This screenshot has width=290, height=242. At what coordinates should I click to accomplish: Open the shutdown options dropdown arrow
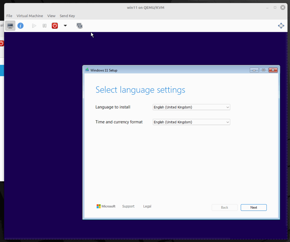pos(65,25)
